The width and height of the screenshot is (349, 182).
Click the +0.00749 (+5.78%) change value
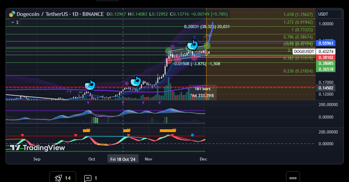click(209, 14)
